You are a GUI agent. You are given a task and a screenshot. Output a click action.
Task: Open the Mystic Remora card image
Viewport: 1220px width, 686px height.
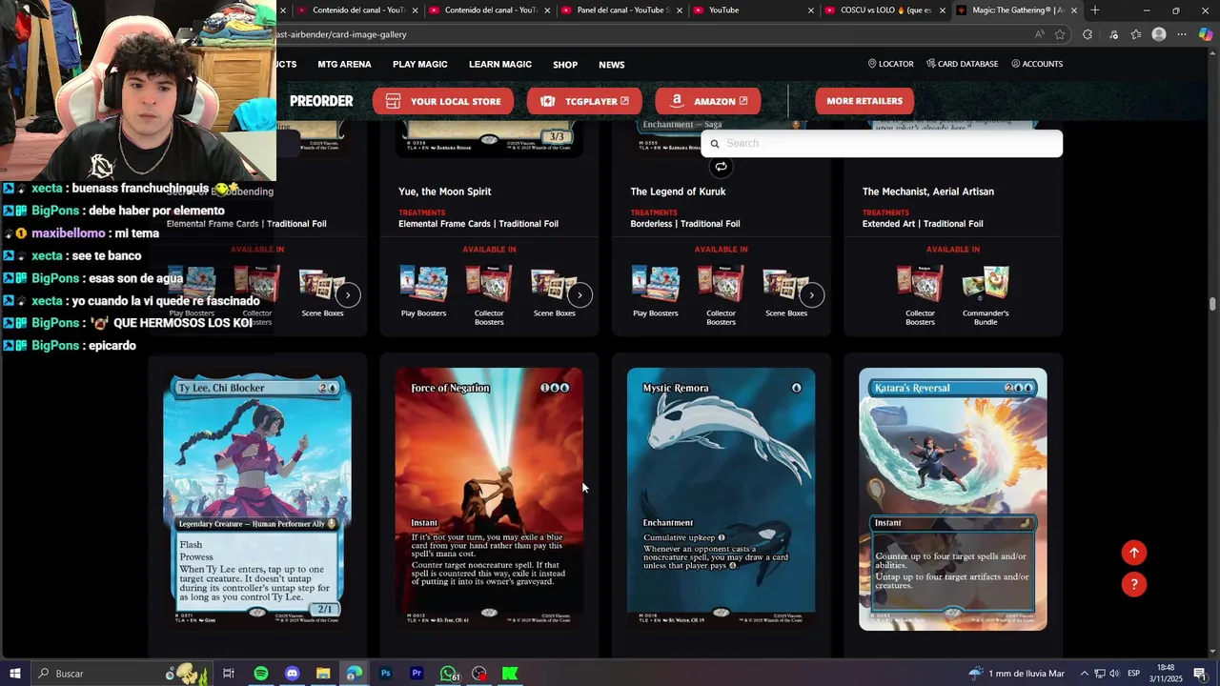tap(721, 499)
